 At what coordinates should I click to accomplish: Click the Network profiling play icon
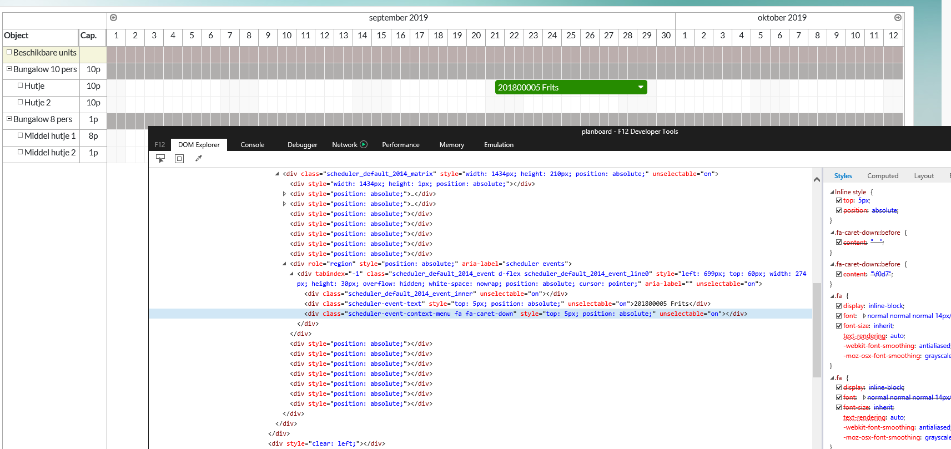[x=364, y=144]
